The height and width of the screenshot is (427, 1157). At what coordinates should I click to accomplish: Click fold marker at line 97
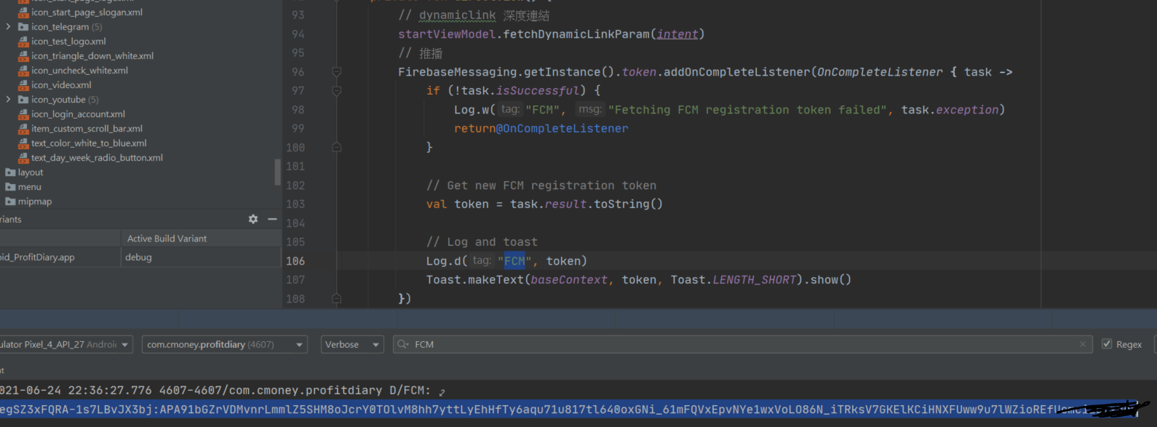click(x=336, y=91)
